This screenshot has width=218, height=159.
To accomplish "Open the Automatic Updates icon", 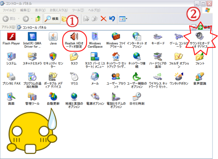I will pyautogui.click(x=53, y=96).
